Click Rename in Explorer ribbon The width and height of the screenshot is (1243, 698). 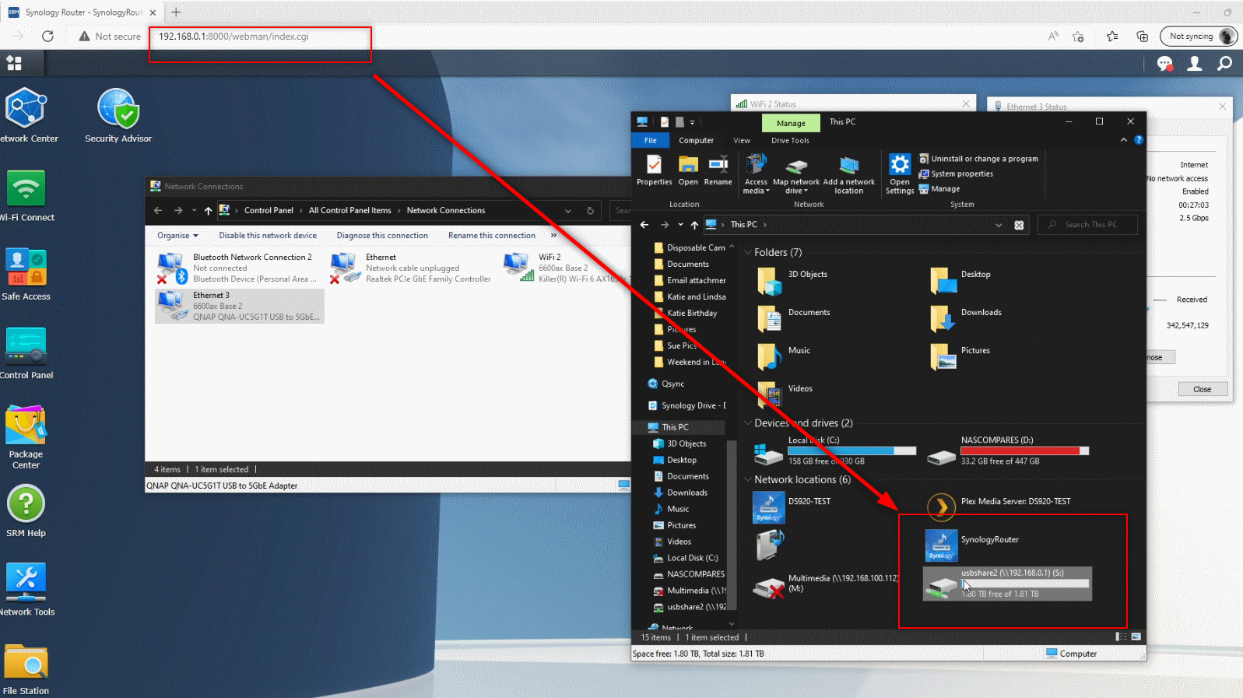(x=718, y=170)
